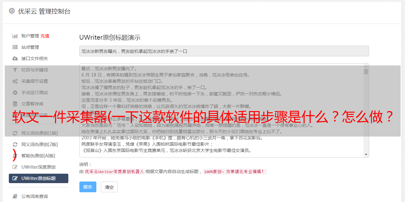
Task: Click 手动运行测试 play icon
Action: 15,93
